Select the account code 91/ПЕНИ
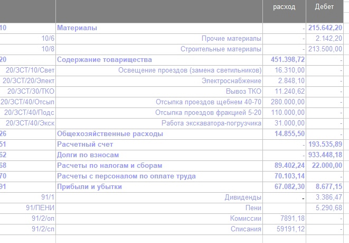Viewport: 349px width, 243px height. tap(40, 208)
